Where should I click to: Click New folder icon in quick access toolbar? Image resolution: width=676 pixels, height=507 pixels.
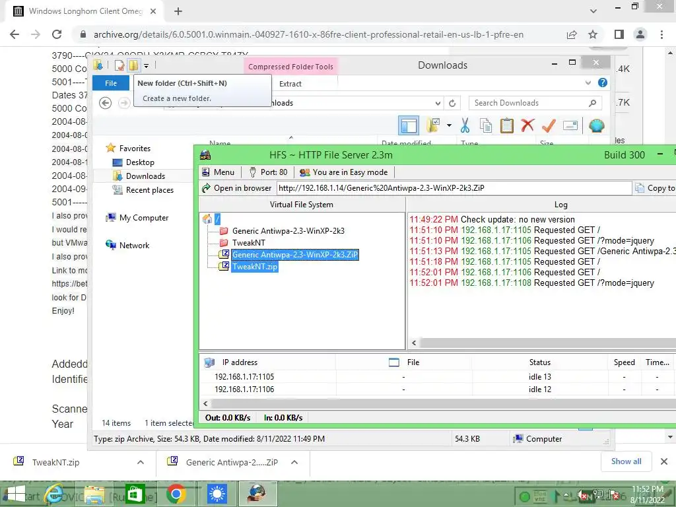click(x=133, y=65)
